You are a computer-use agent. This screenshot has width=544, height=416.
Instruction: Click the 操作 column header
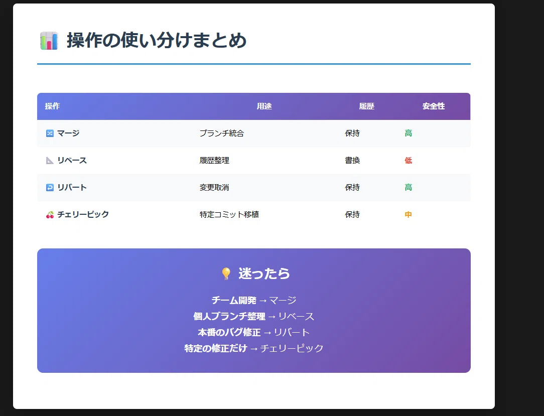[52, 106]
